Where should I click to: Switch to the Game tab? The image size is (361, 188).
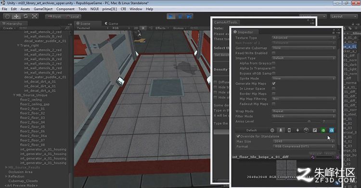pyautogui.click(x=112, y=24)
